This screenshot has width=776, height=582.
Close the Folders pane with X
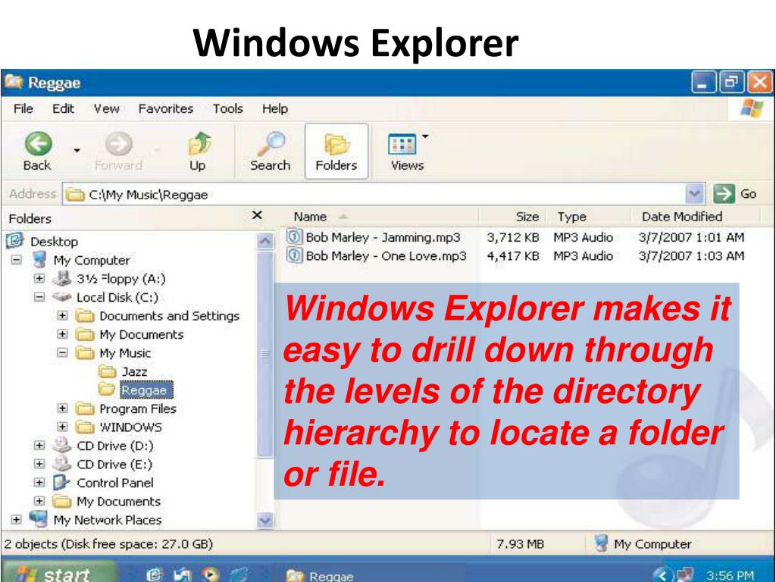click(257, 215)
